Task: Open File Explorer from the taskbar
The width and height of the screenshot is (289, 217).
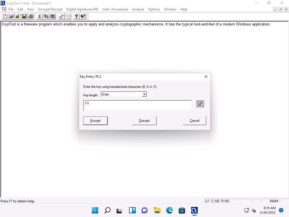Action: tap(157, 210)
